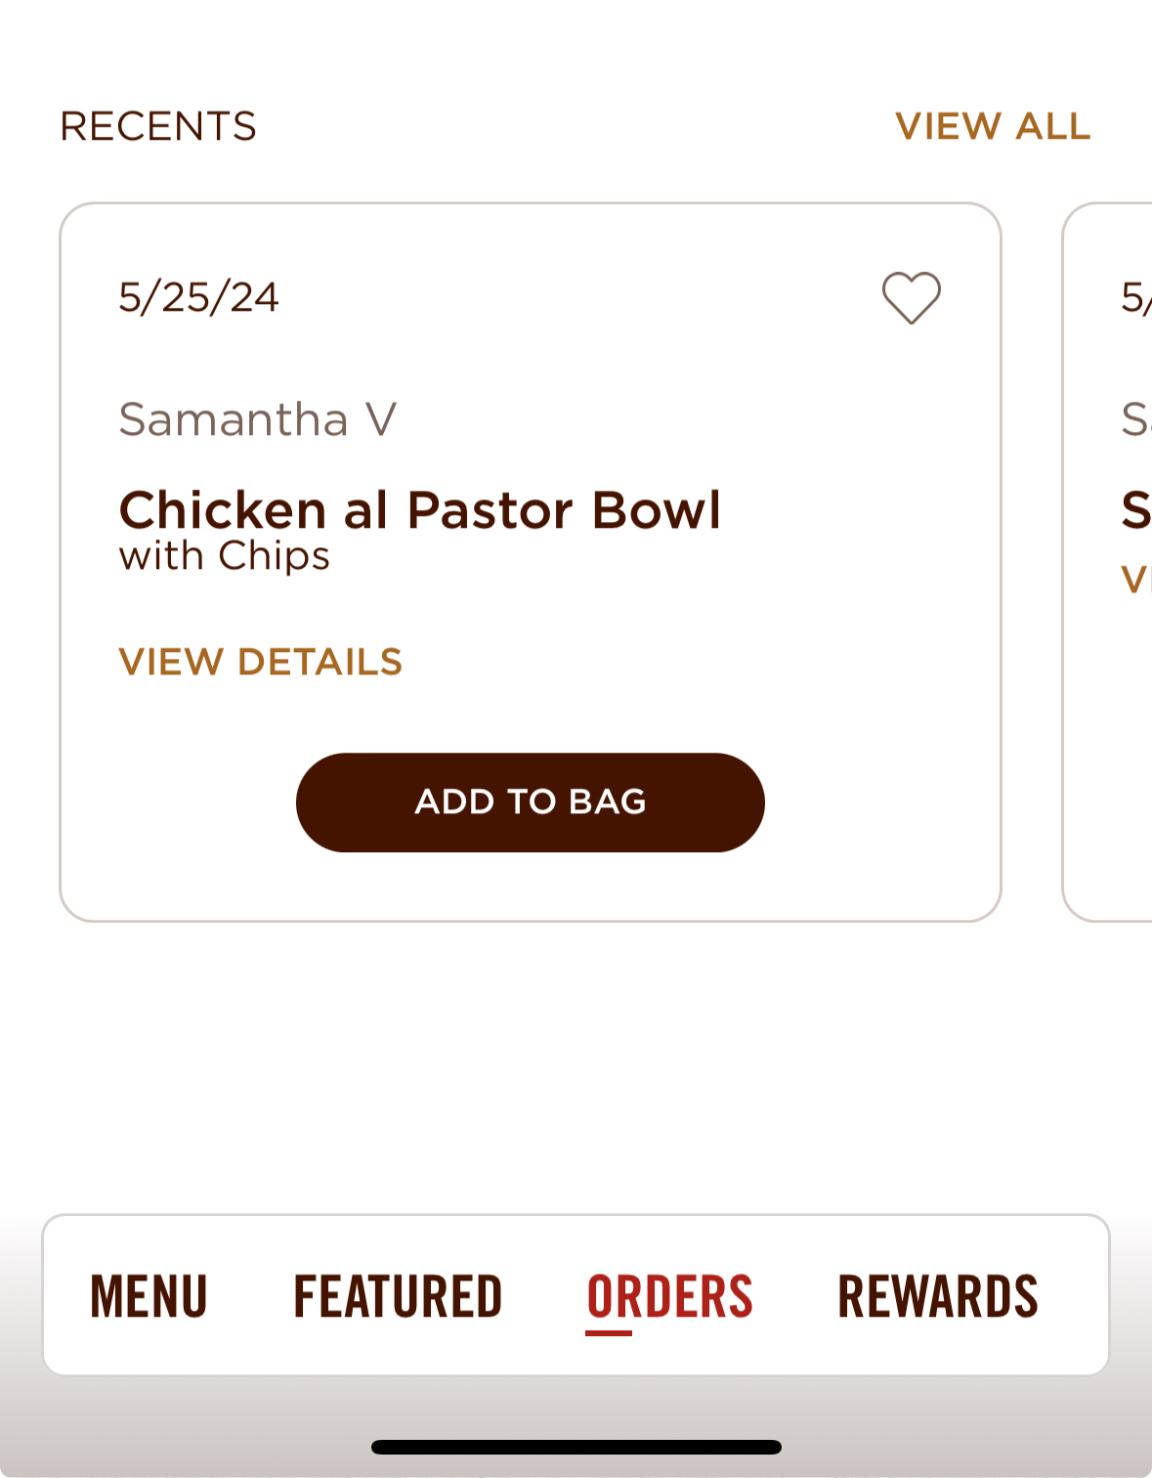Select the ORDERS tab
This screenshot has width=1152, height=1478.
669,1296
